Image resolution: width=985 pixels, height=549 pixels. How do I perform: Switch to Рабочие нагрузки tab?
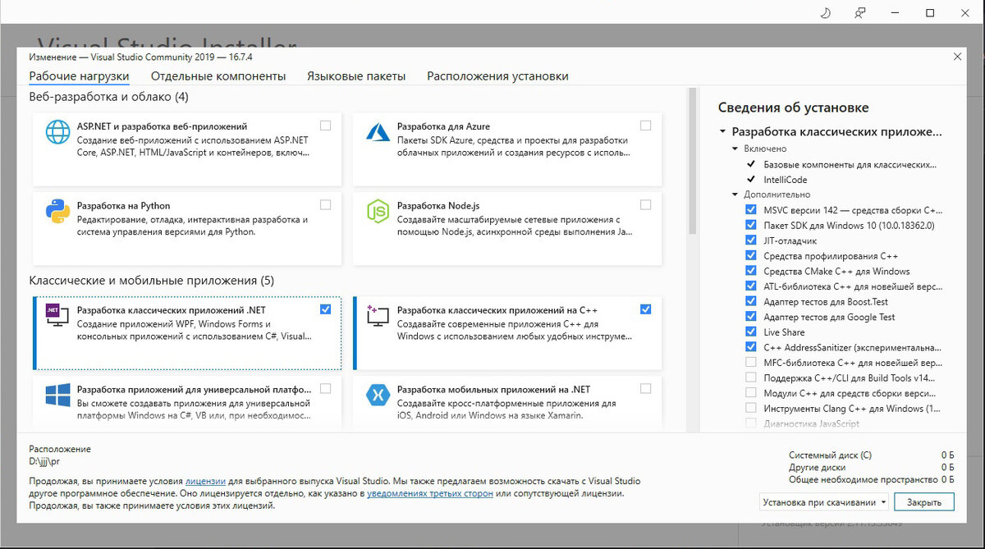[x=79, y=76]
